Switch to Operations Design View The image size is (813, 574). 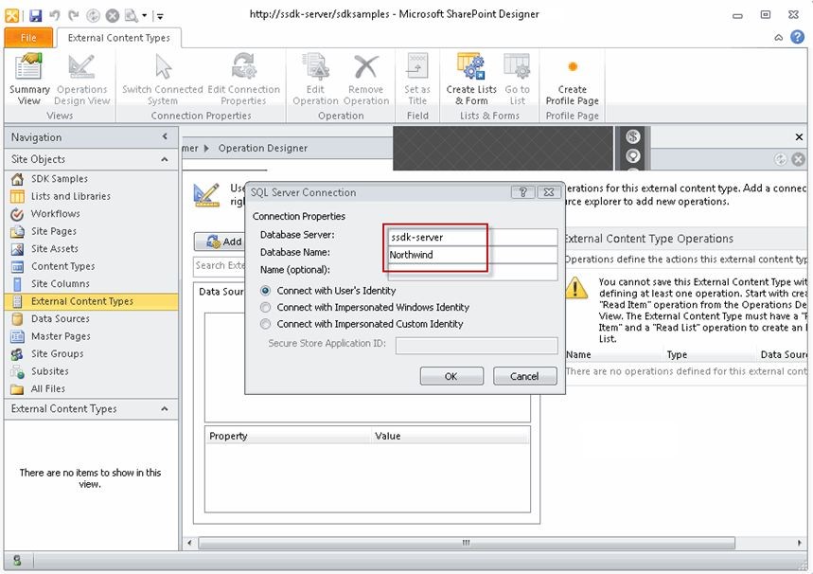tap(82, 80)
